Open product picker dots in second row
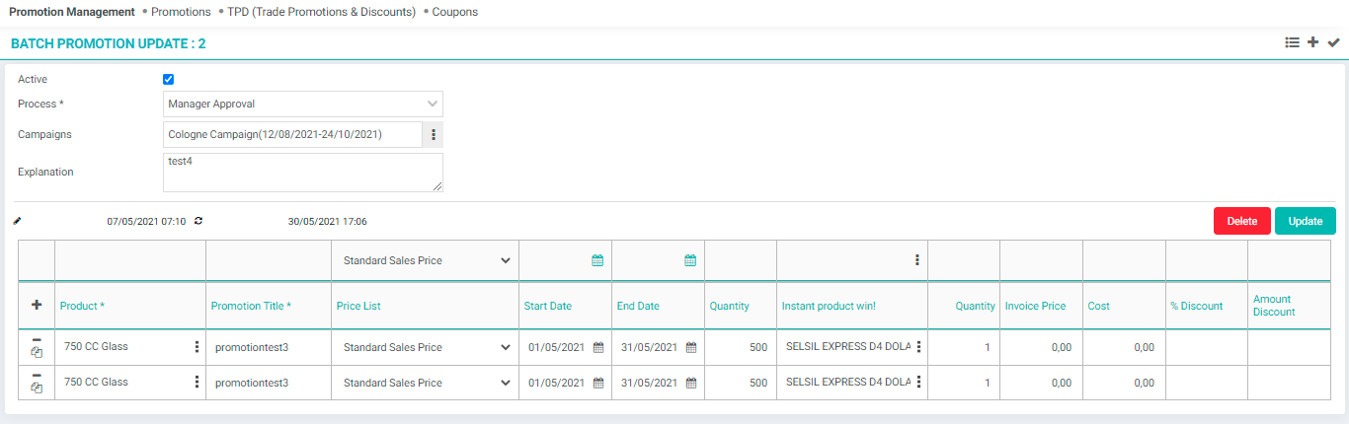Viewport: 1349px width, 424px height. click(x=197, y=383)
